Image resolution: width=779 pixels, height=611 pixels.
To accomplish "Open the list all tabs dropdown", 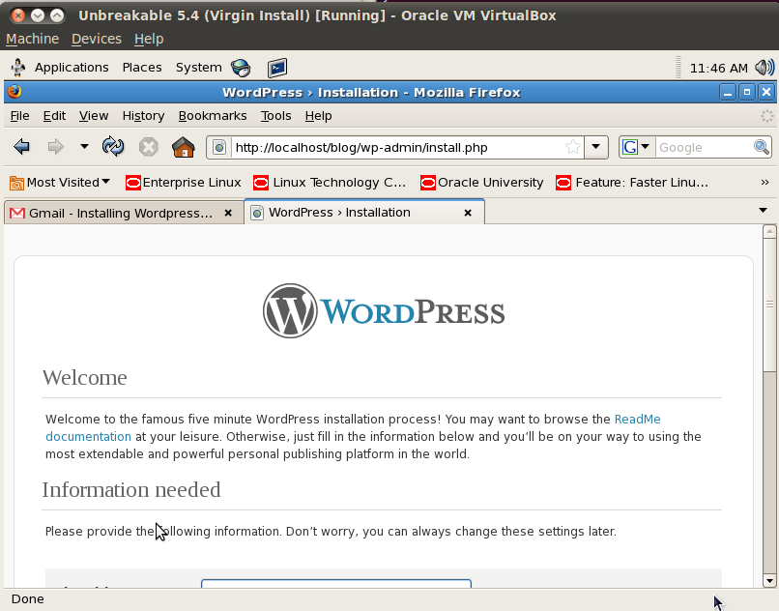I will pyautogui.click(x=764, y=211).
